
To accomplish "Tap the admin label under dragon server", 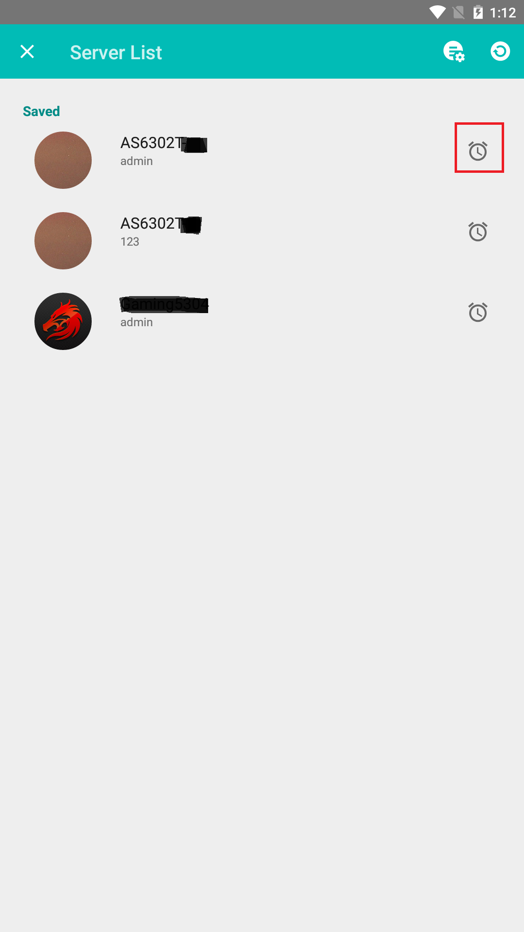I will [136, 322].
